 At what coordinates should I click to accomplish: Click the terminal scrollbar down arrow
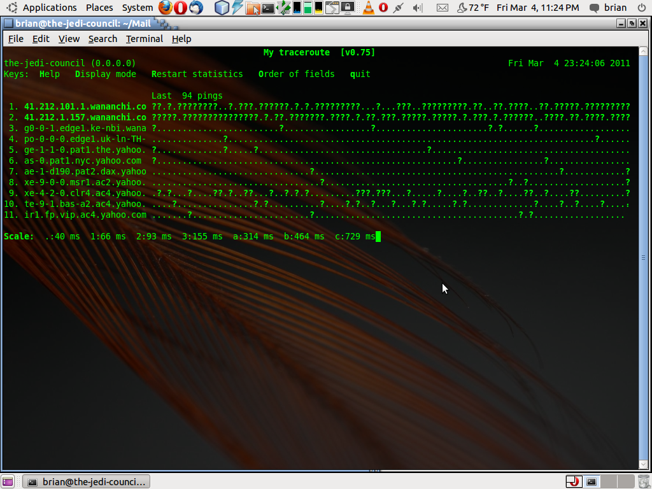[643, 464]
